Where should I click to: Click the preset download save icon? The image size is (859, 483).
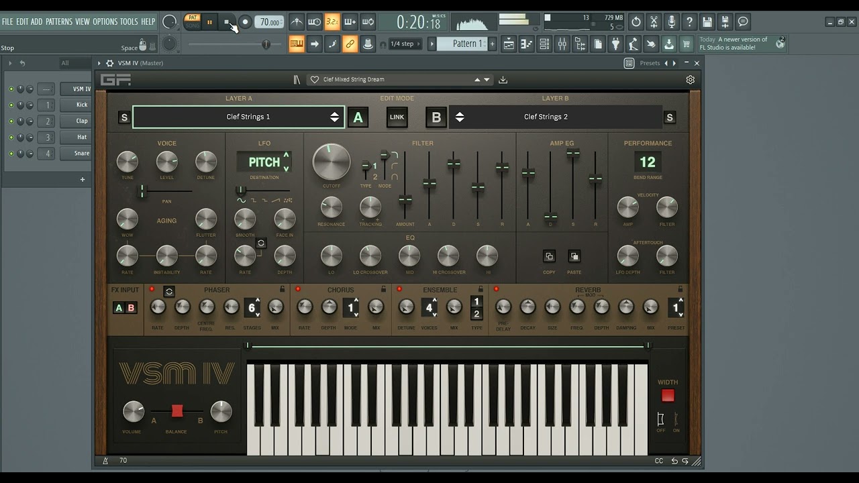click(x=503, y=79)
